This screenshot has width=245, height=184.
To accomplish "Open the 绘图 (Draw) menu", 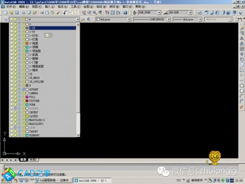I will (87, 7).
